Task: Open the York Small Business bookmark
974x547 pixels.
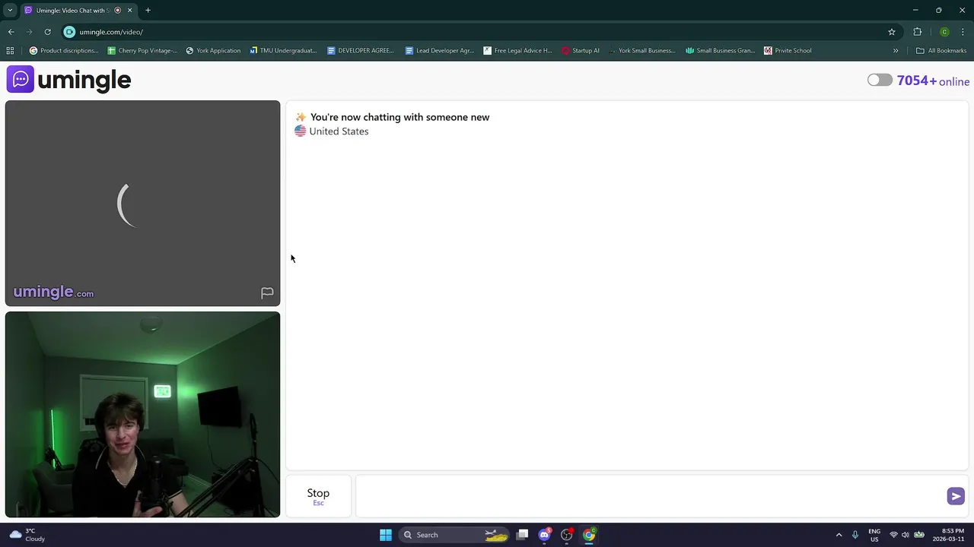Action: click(x=641, y=50)
